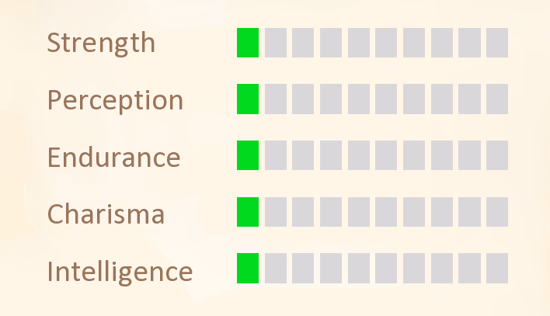
Task: Set Charisma to the fourth segment
Action: pos(331,212)
